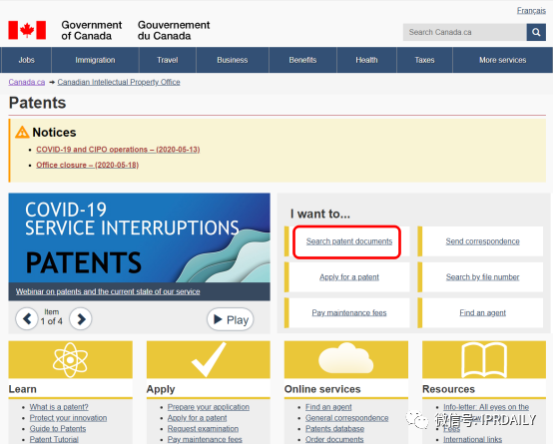Click Pay maintenance fees under Apply list
The height and width of the screenshot is (445, 553).
pyautogui.click(x=205, y=439)
